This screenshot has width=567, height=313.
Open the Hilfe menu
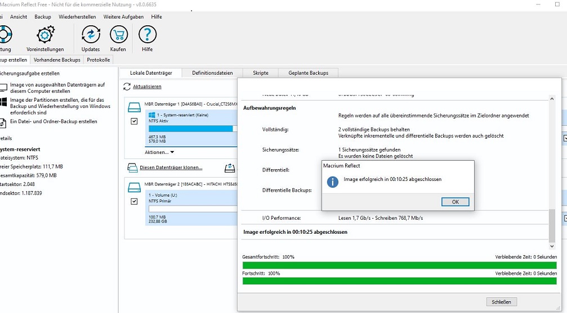pyautogui.click(x=157, y=17)
